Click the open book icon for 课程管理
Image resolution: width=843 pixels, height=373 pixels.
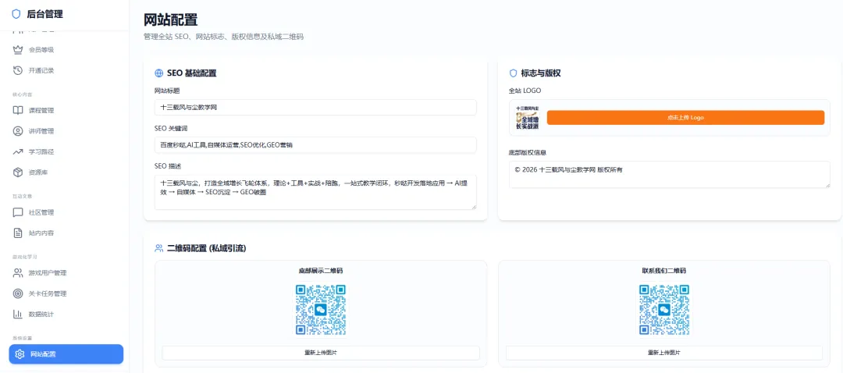18,111
